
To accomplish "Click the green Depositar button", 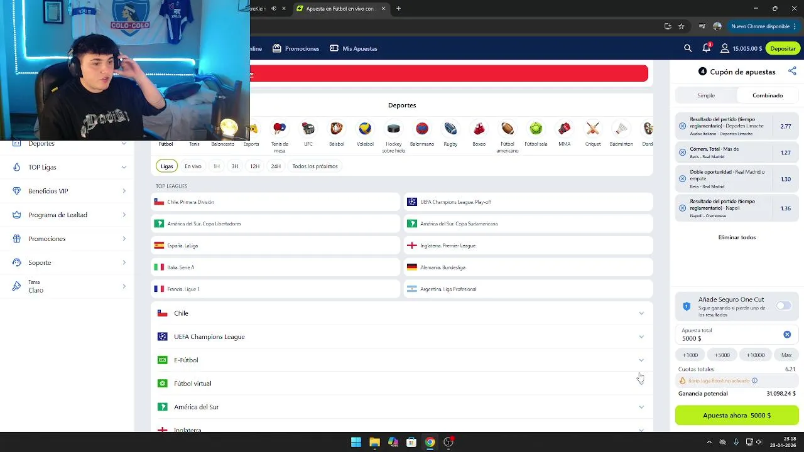I will (x=783, y=48).
